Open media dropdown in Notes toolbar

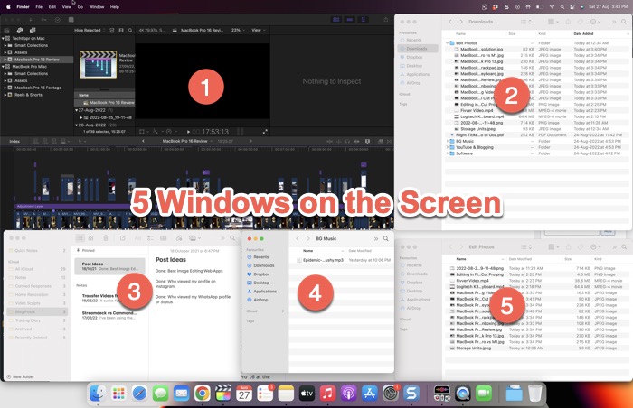195,238
